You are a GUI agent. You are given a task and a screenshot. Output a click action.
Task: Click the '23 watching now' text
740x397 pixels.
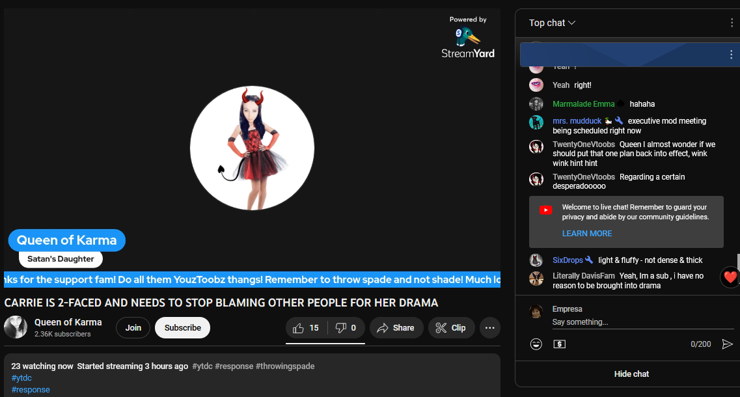tap(42, 366)
